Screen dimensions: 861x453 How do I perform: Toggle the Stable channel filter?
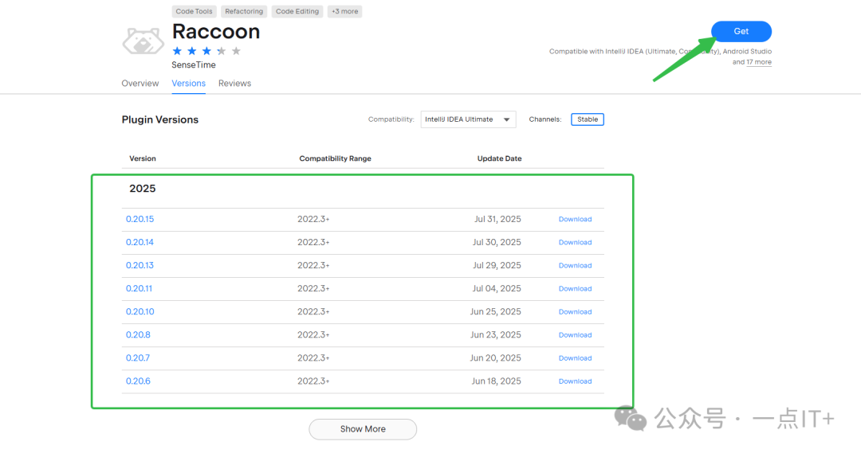click(x=587, y=119)
